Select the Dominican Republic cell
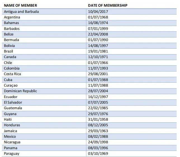The height and width of the screenshot is (157, 180). point(20,91)
